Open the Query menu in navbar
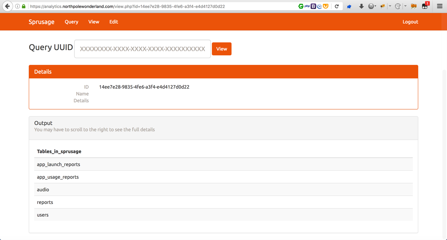This screenshot has height=240, width=447. (71, 22)
